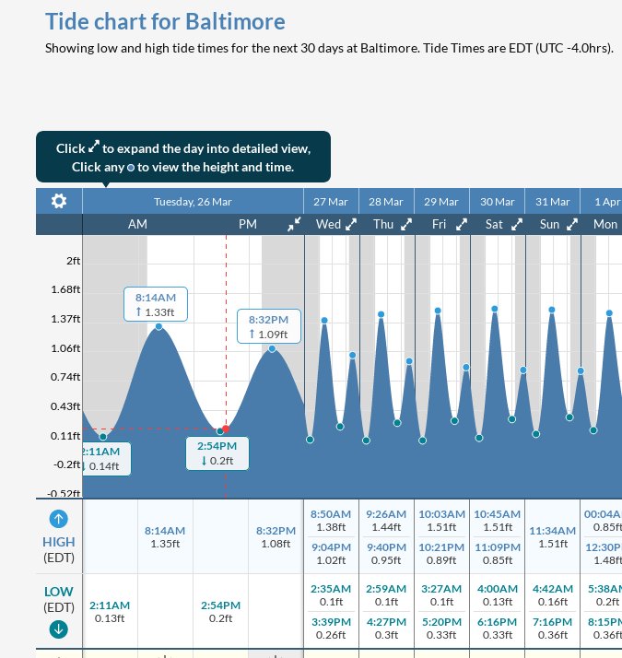Click the Tide chart for Baltimore heading

point(165,22)
